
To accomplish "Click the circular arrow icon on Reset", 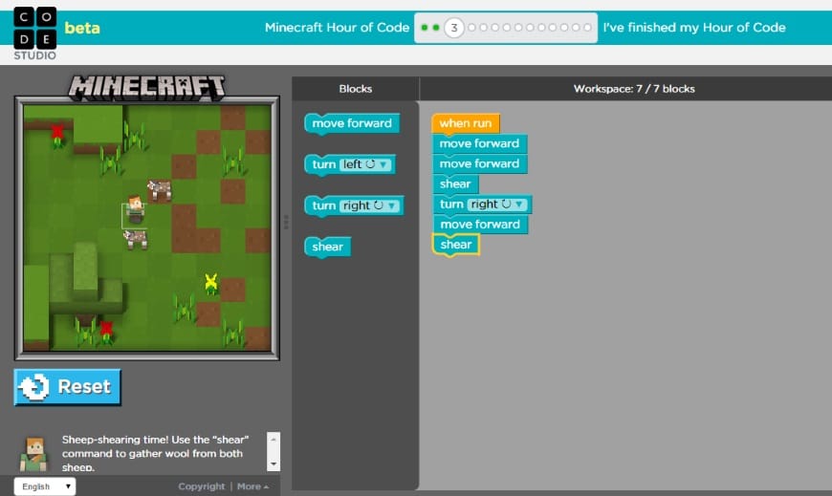I will [x=34, y=387].
